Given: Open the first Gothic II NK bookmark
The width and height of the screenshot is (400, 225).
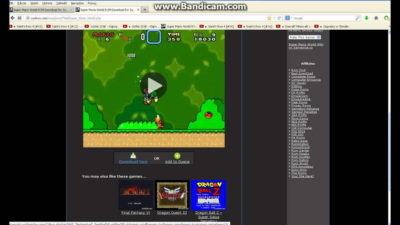Looking at the screenshot, I should (x=103, y=27).
